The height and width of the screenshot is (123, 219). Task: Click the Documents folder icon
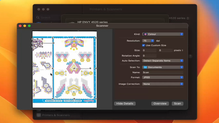[x=145, y=67]
